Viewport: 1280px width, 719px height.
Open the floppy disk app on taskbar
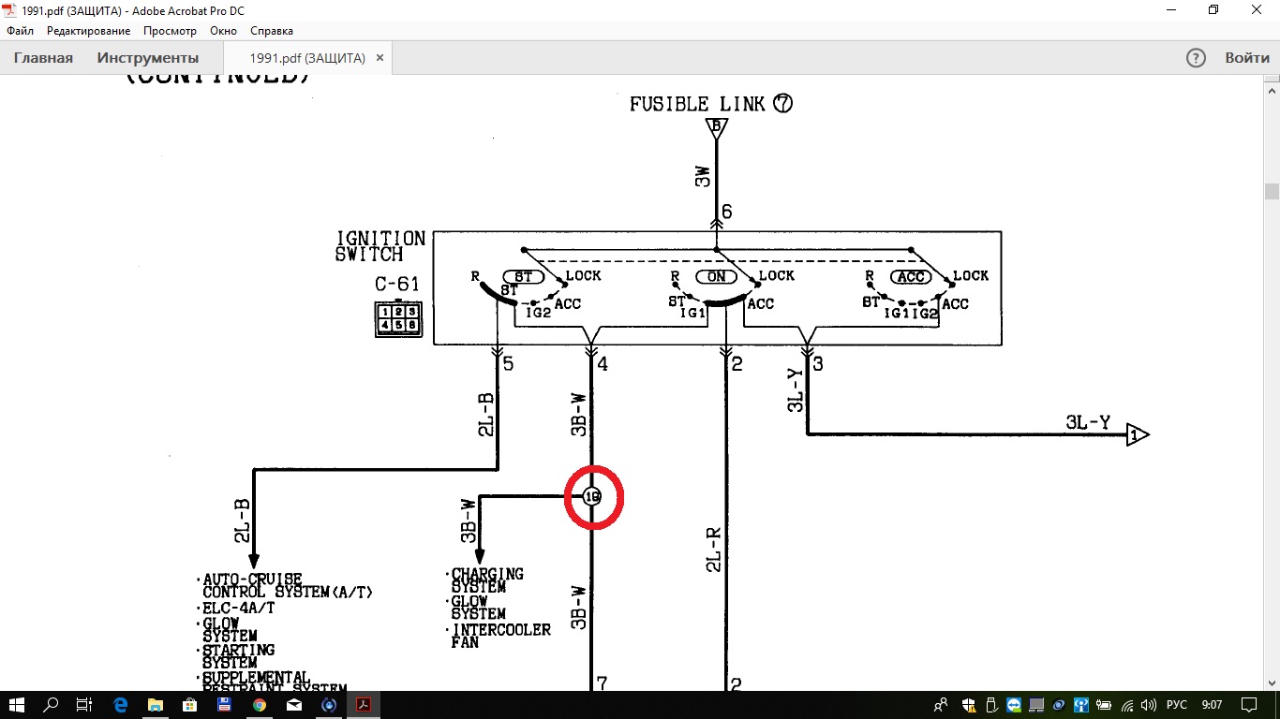(x=224, y=705)
